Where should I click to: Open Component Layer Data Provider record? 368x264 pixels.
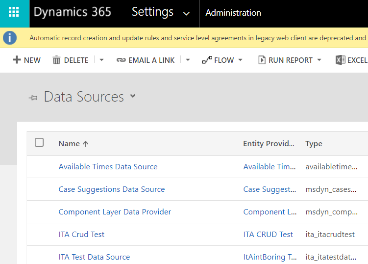[115, 212]
